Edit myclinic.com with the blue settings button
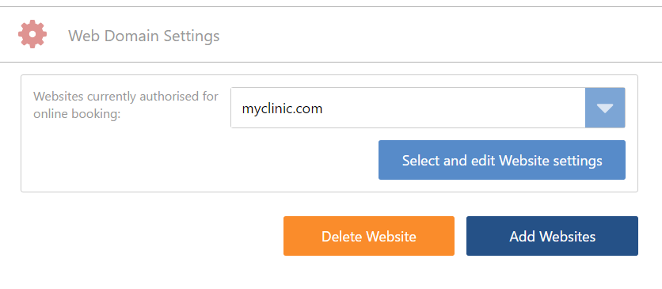This screenshot has height=289, width=662. (x=502, y=160)
